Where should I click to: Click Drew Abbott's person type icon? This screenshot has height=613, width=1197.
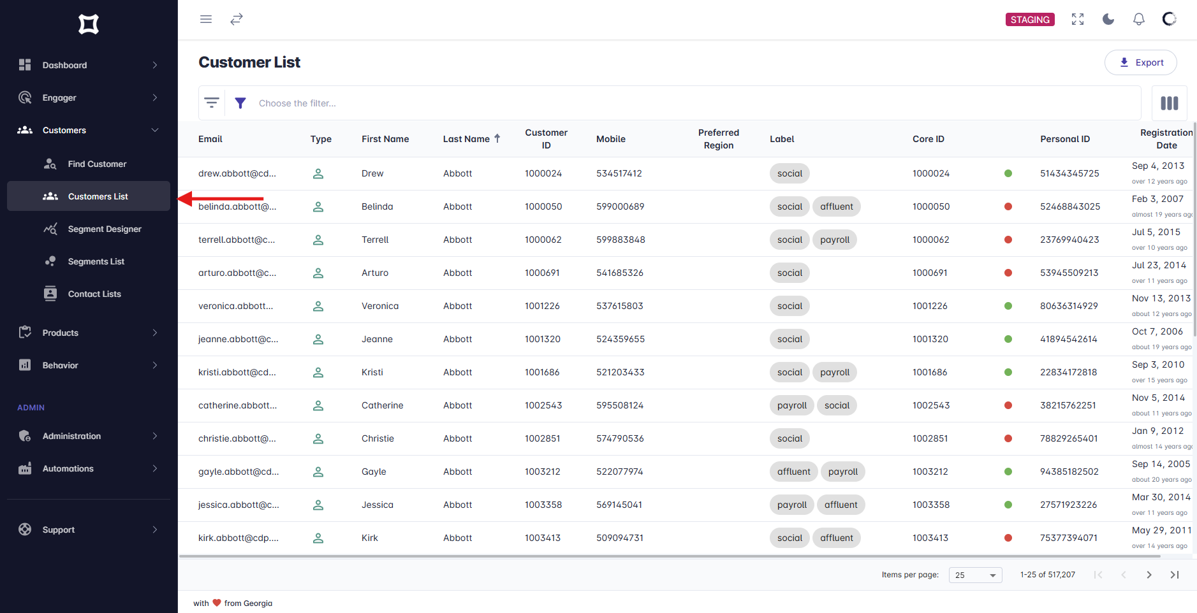coord(318,173)
